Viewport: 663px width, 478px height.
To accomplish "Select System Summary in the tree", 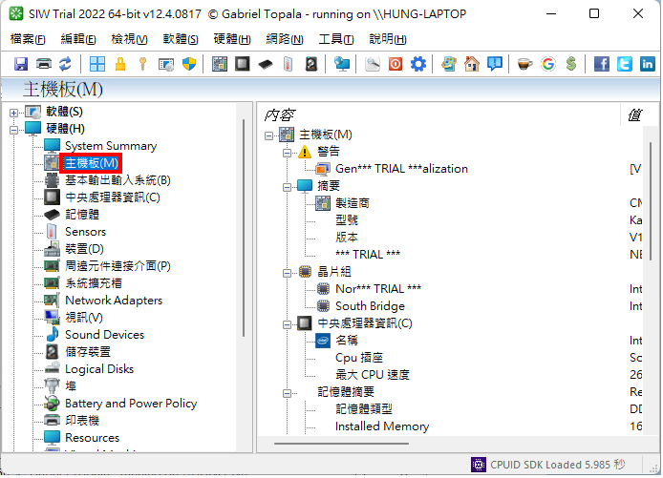I will pos(111,146).
